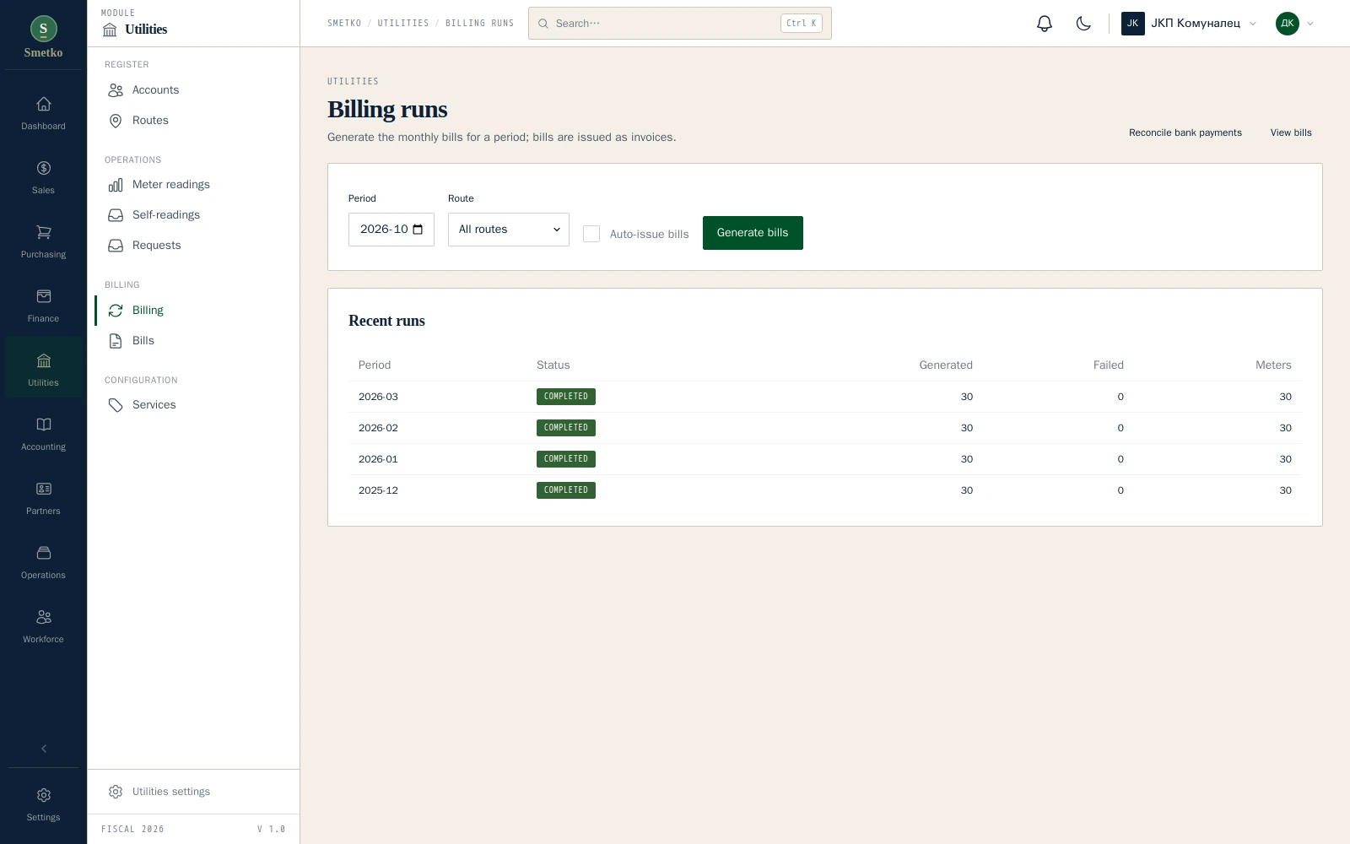Collapse the left sidebar chevron
The height and width of the screenshot is (844, 1350).
[x=44, y=749]
